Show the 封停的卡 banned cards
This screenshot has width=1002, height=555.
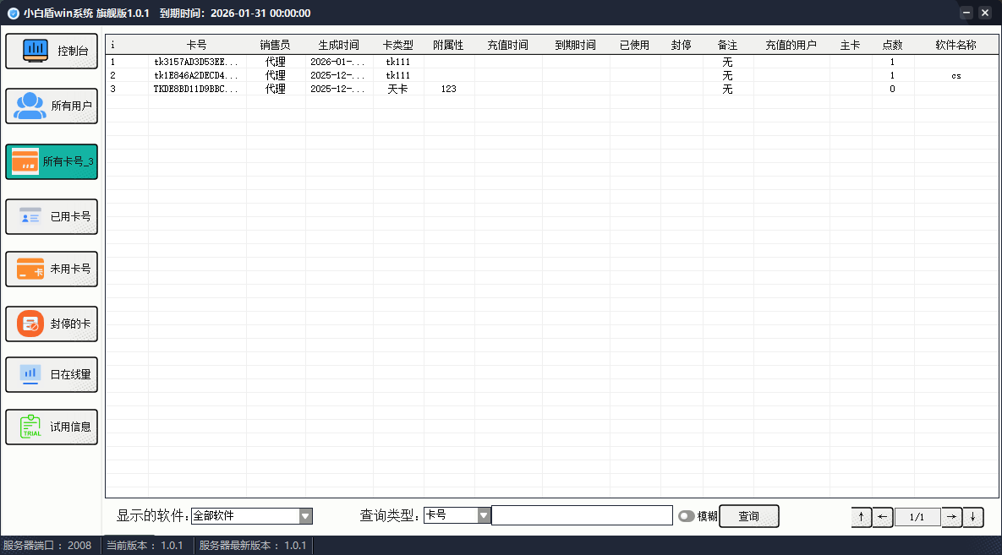(52, 324)
